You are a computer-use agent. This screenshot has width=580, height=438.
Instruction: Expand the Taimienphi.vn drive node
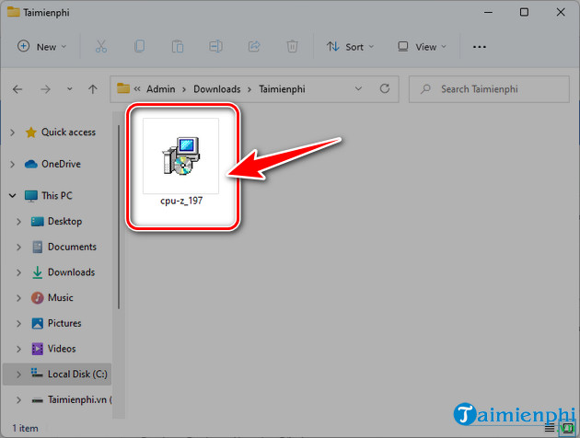point(18,400)
